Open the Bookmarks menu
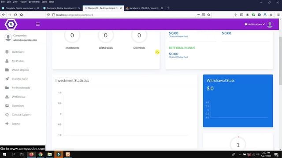The width and height of the screenshot is (282, 158). tap(34, 2)
